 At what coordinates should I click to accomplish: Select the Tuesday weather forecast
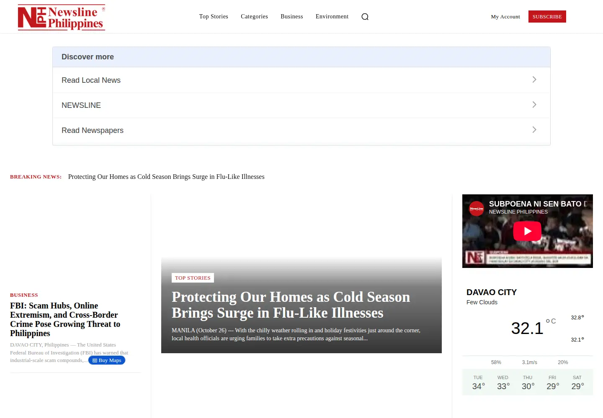click(x=478, y=382)
